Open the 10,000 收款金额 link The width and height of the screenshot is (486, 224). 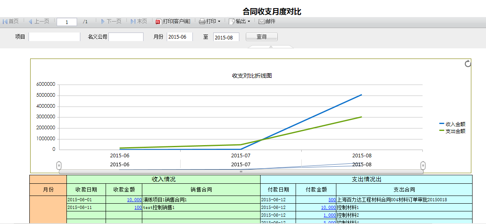[134, 200]
